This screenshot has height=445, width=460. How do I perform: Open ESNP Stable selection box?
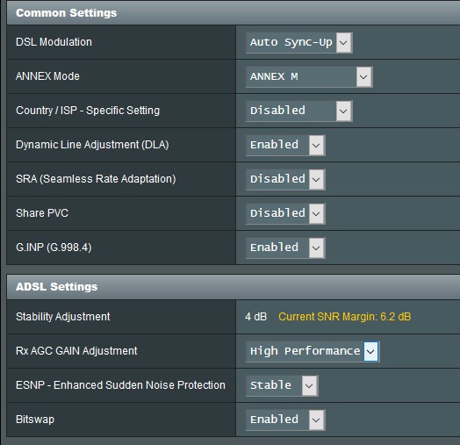[x=282, y=385]
